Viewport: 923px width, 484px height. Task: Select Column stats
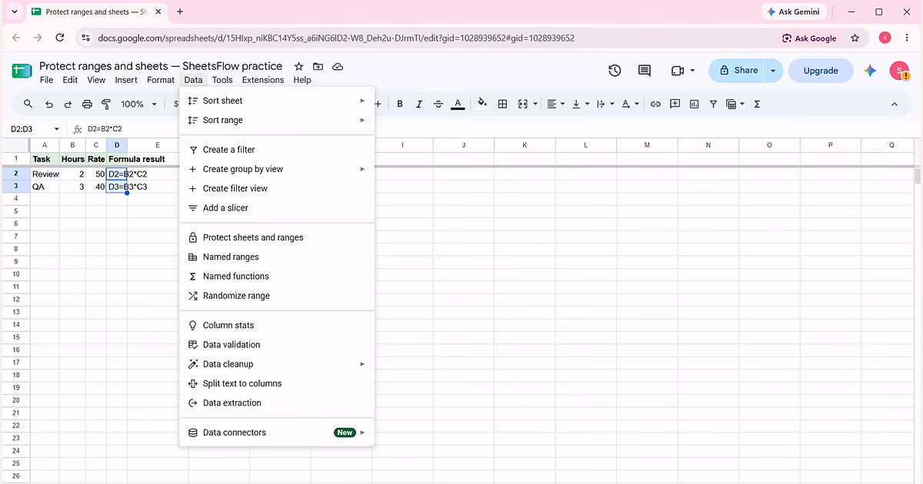[277, 325]
